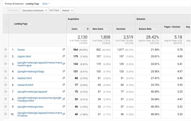Select the total Sessions value 2,519
The image size is (191, 121).
(x=128, y=37)
